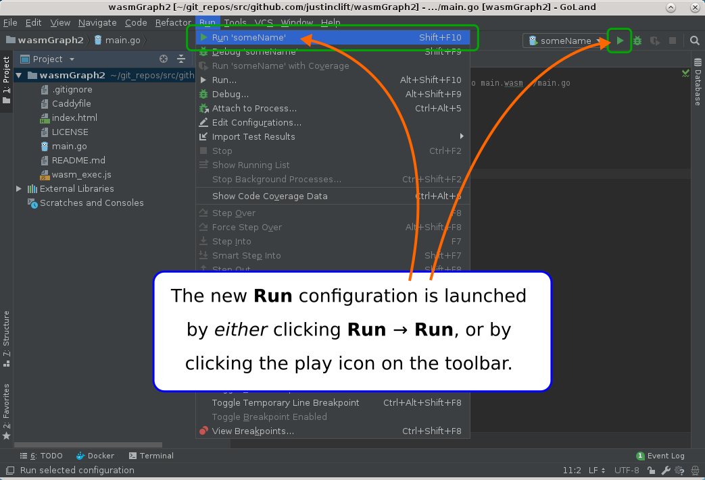Open the View menu
Screen dimensions: 705x480
(x=60, y=23)
